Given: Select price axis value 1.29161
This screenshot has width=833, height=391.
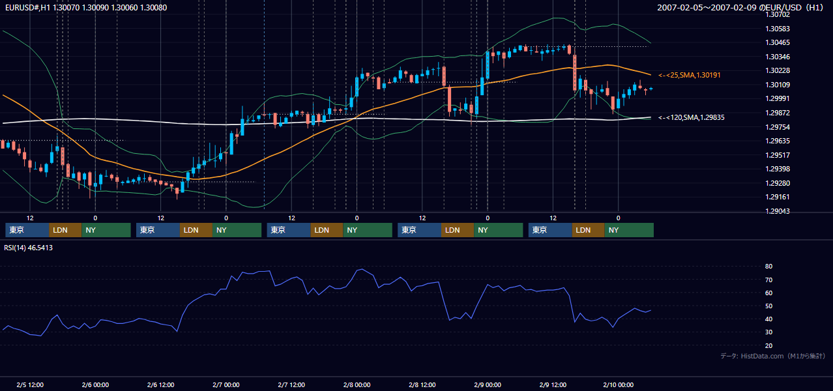Looking at the screenshot, I should coord(778,197).
